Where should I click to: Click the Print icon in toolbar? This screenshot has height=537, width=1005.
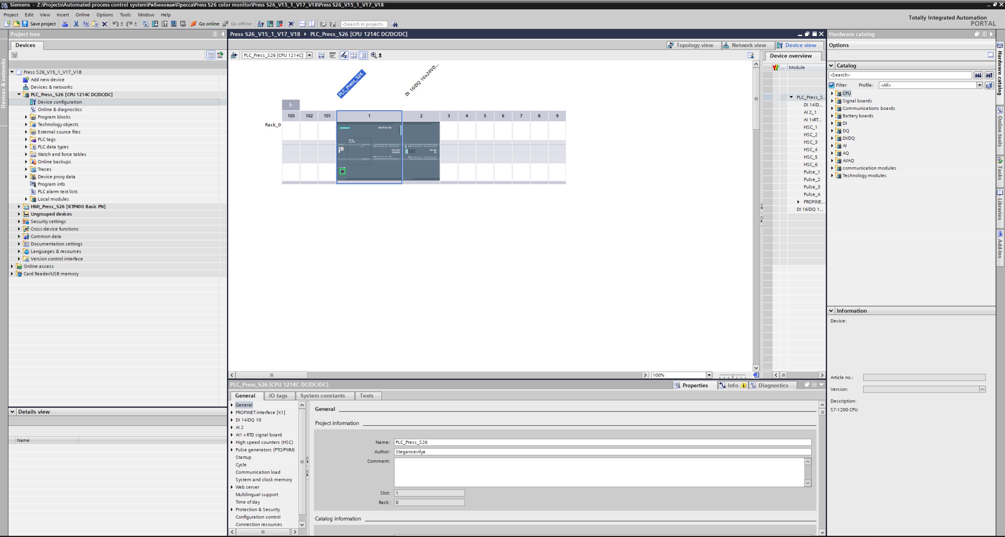point(65,24)
